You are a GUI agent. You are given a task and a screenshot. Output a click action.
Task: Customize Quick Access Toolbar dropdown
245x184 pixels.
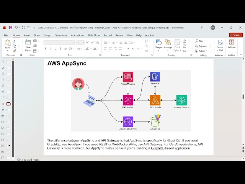(x=34, y=28)
